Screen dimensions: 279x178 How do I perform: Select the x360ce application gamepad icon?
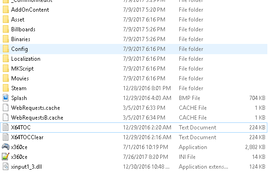(6, 147)
